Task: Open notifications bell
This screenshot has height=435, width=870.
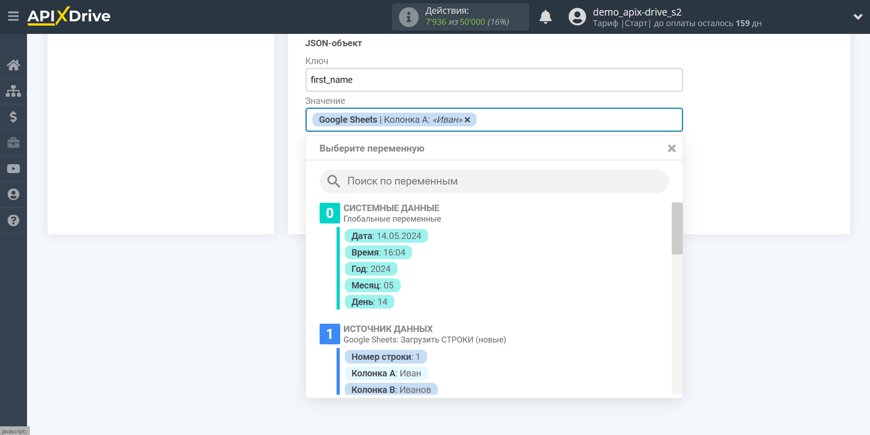Action: (545, 17)
